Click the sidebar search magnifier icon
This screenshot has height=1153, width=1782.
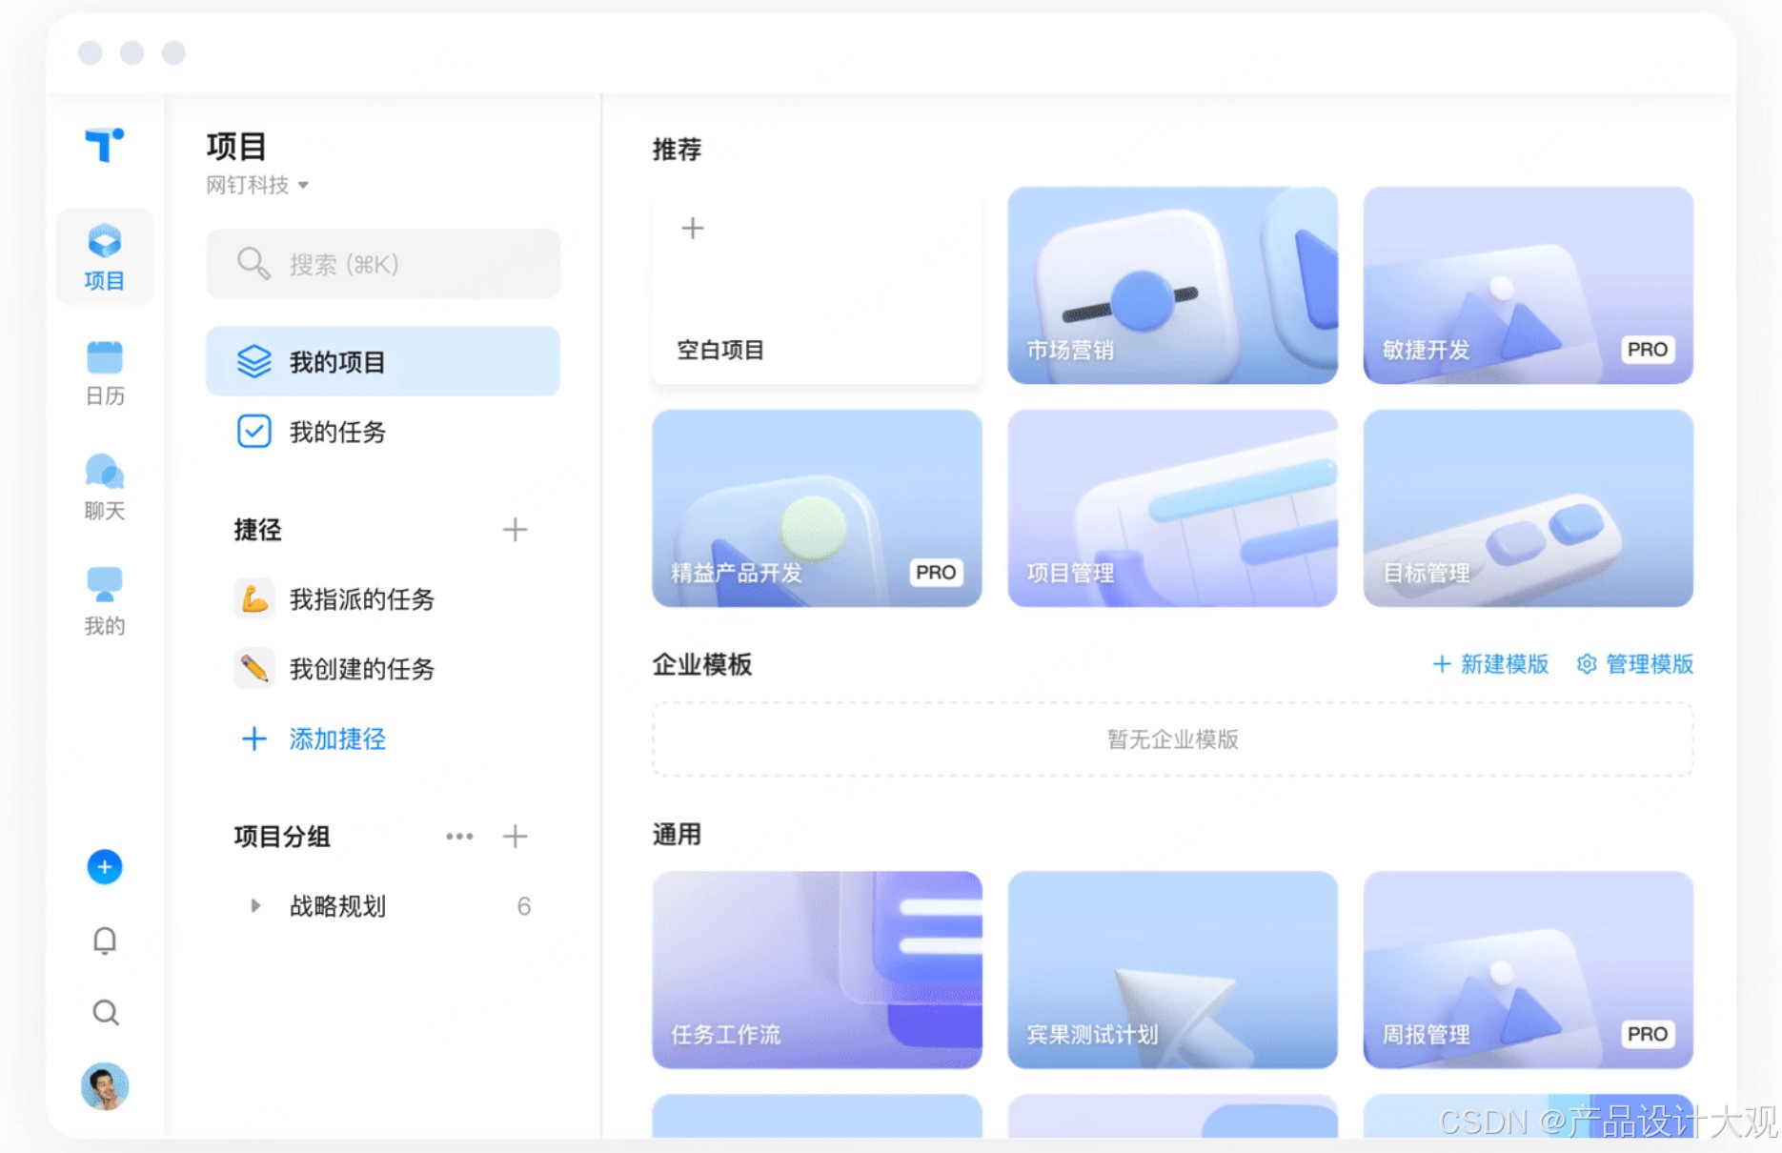click(x=106, y=1012)
